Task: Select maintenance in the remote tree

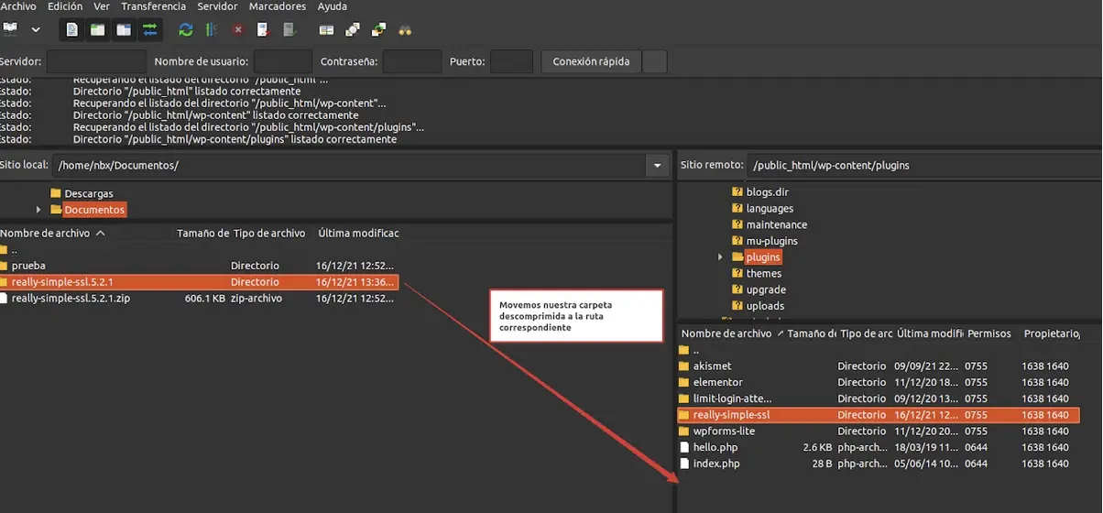Action: [x=777, y=224]
